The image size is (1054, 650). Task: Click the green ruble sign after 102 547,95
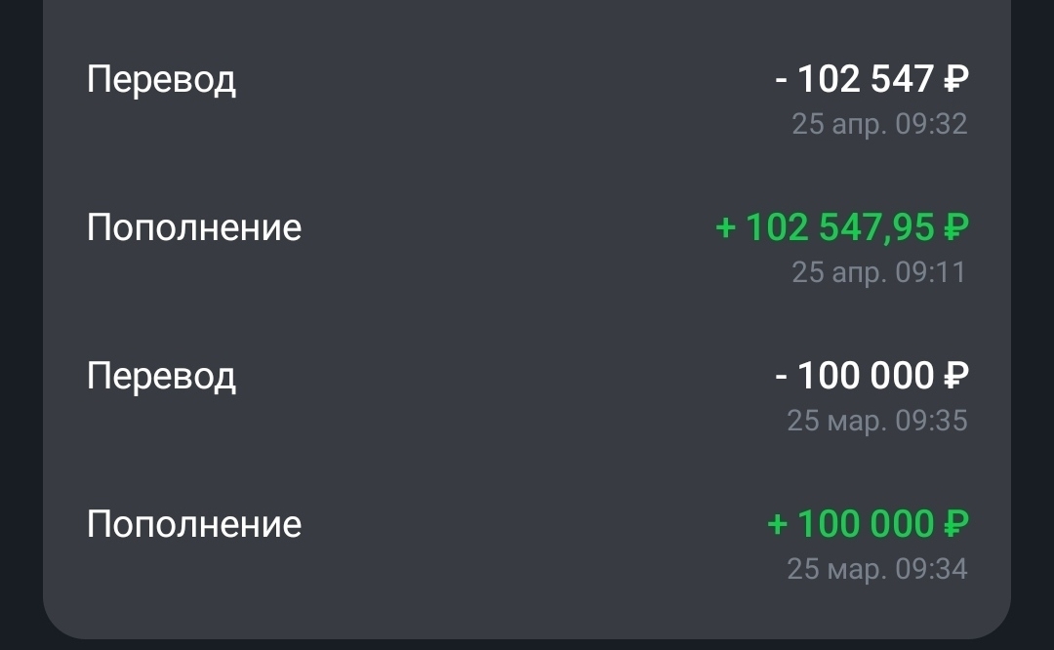coord(955,228)
